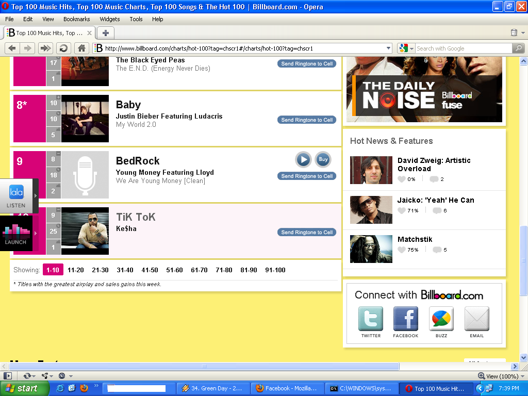The height and width of the screenshot is (396, 528).
Task: Send TiK ToK ringtone to cell
Action: [307, 233]
